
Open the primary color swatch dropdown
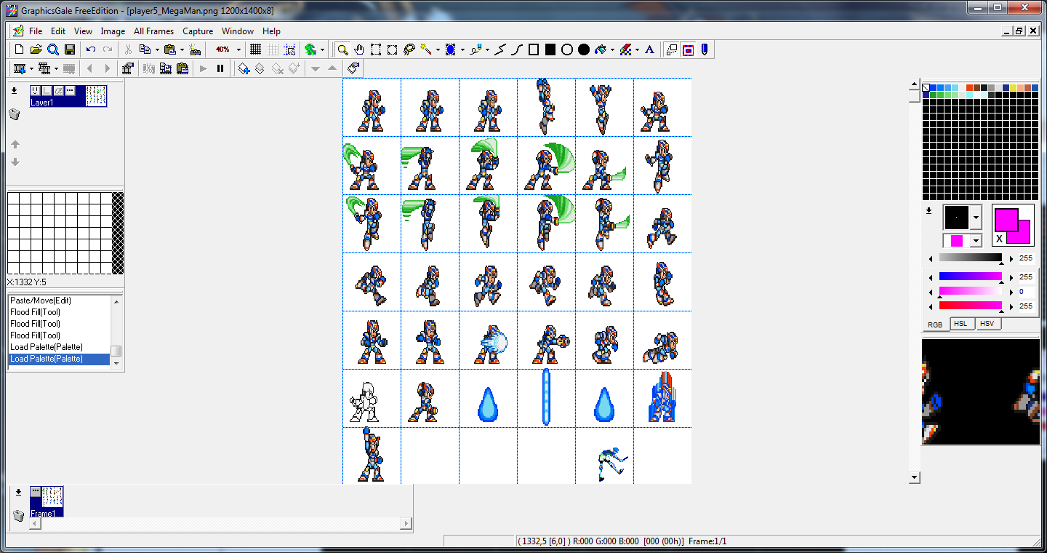click(x=976, y=217)
